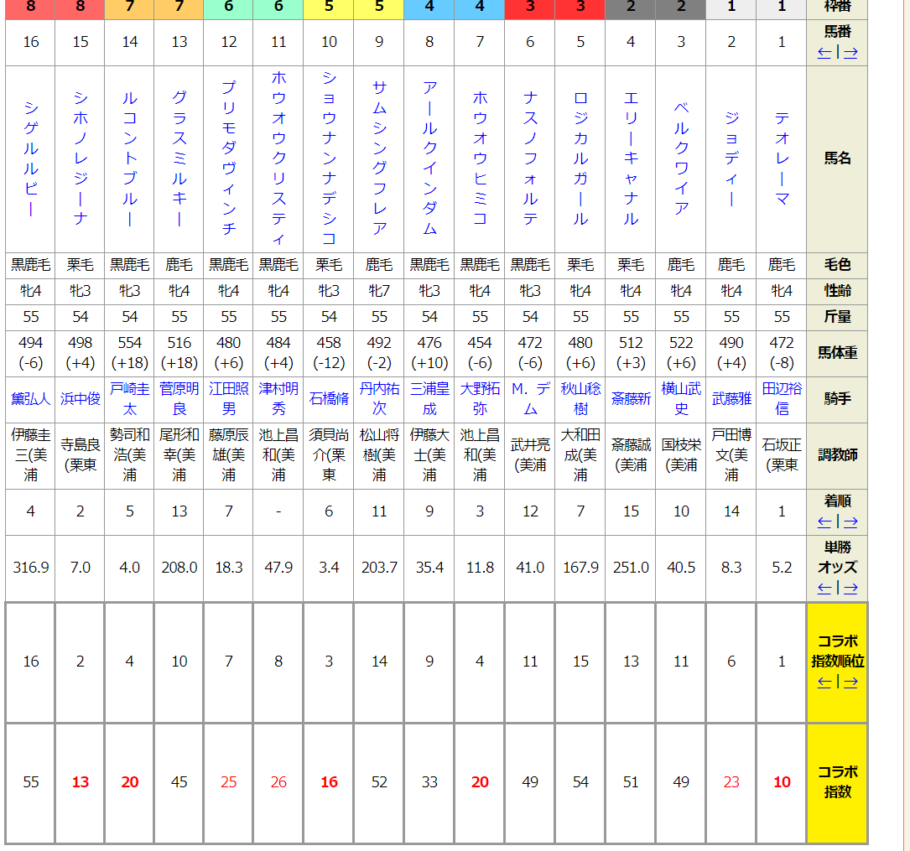Open jockey link 菅原明良
The width and height of the screenshot is (910, 851).
click(x=179, y=399)
